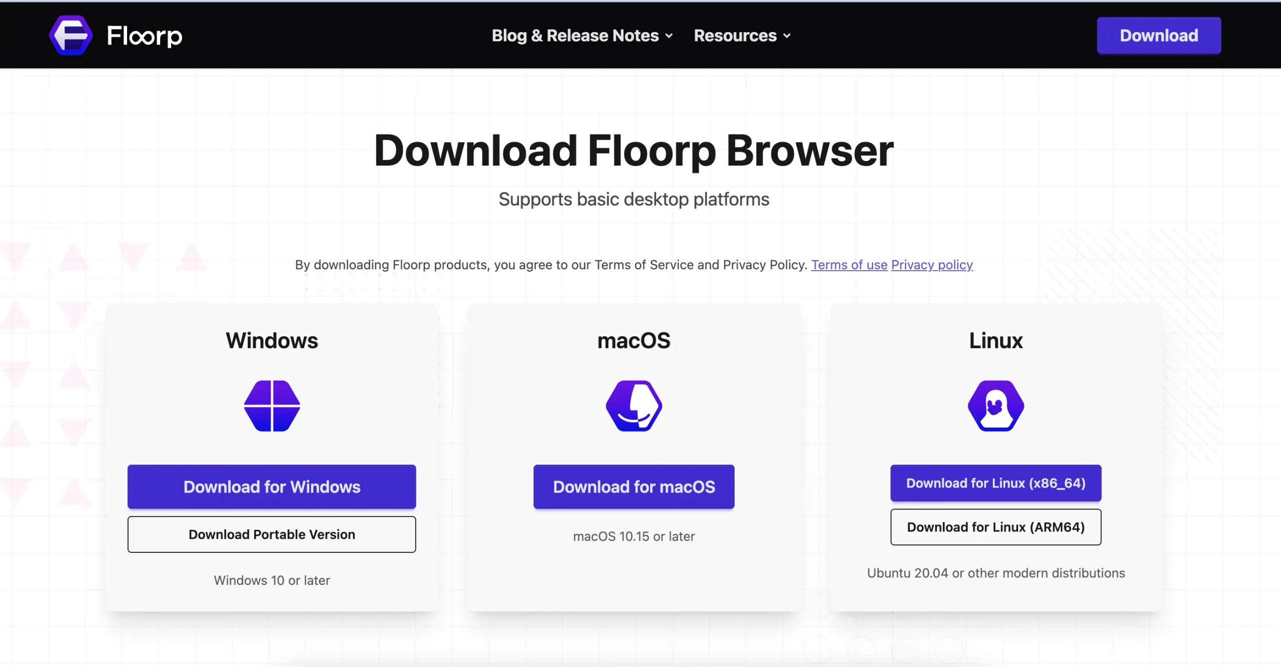Click the Linux penguin icon
The image size is (1281, 667).
996,406
